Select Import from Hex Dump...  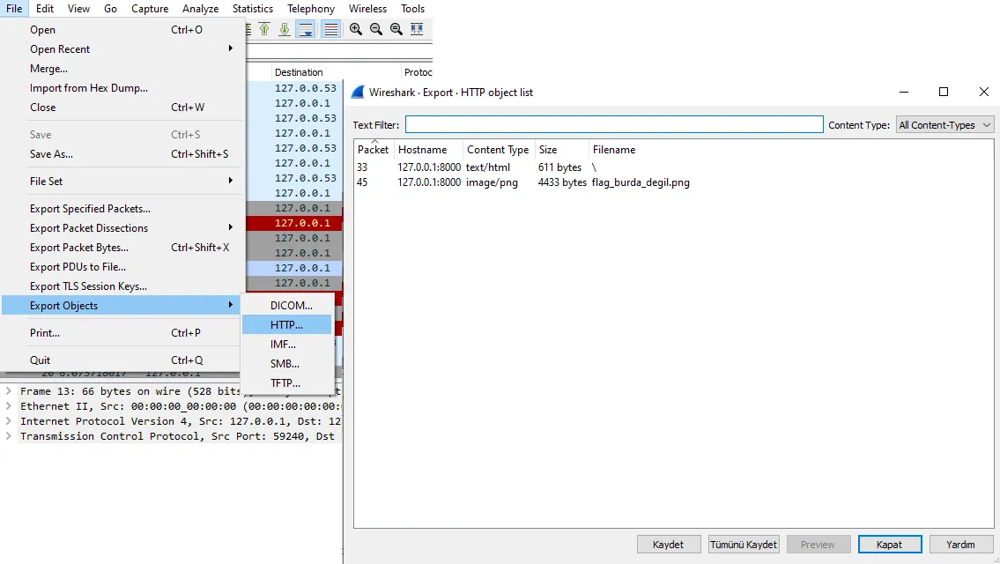point(122,88)
